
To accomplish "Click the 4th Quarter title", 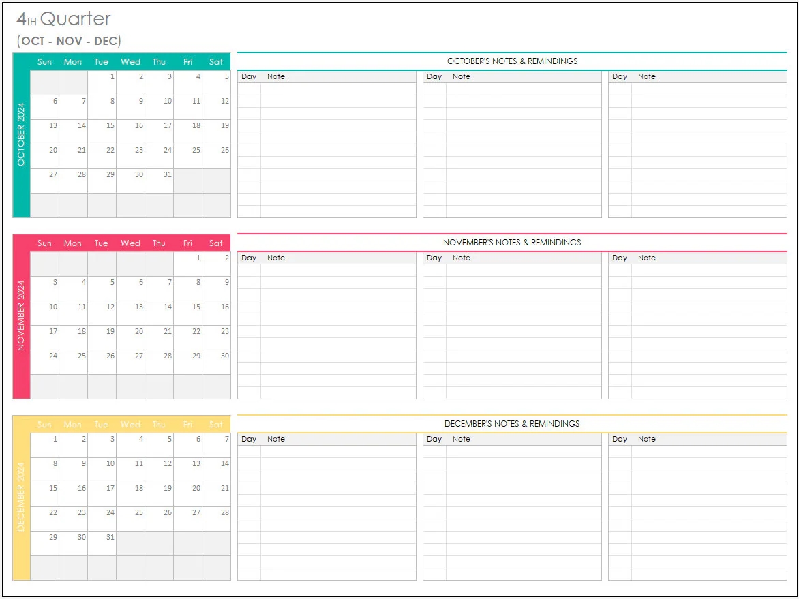I will (x=63, y=19).
